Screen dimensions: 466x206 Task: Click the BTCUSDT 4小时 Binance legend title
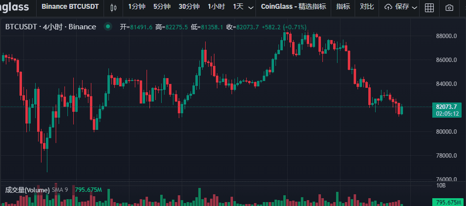tap(50, 27)
